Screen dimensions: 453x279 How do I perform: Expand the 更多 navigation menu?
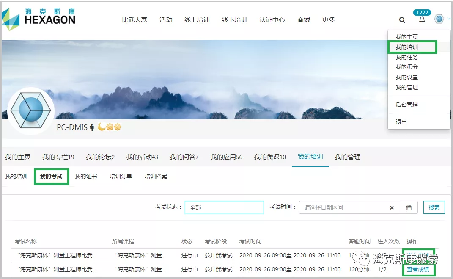(328, 20)
